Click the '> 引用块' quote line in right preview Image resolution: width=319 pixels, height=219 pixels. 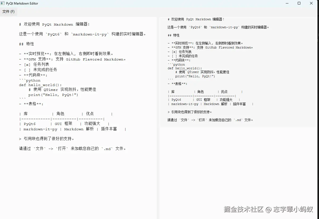[x=190, y=112]
